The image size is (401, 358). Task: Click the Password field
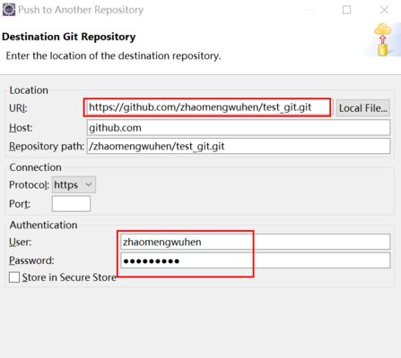coord(256,260)
